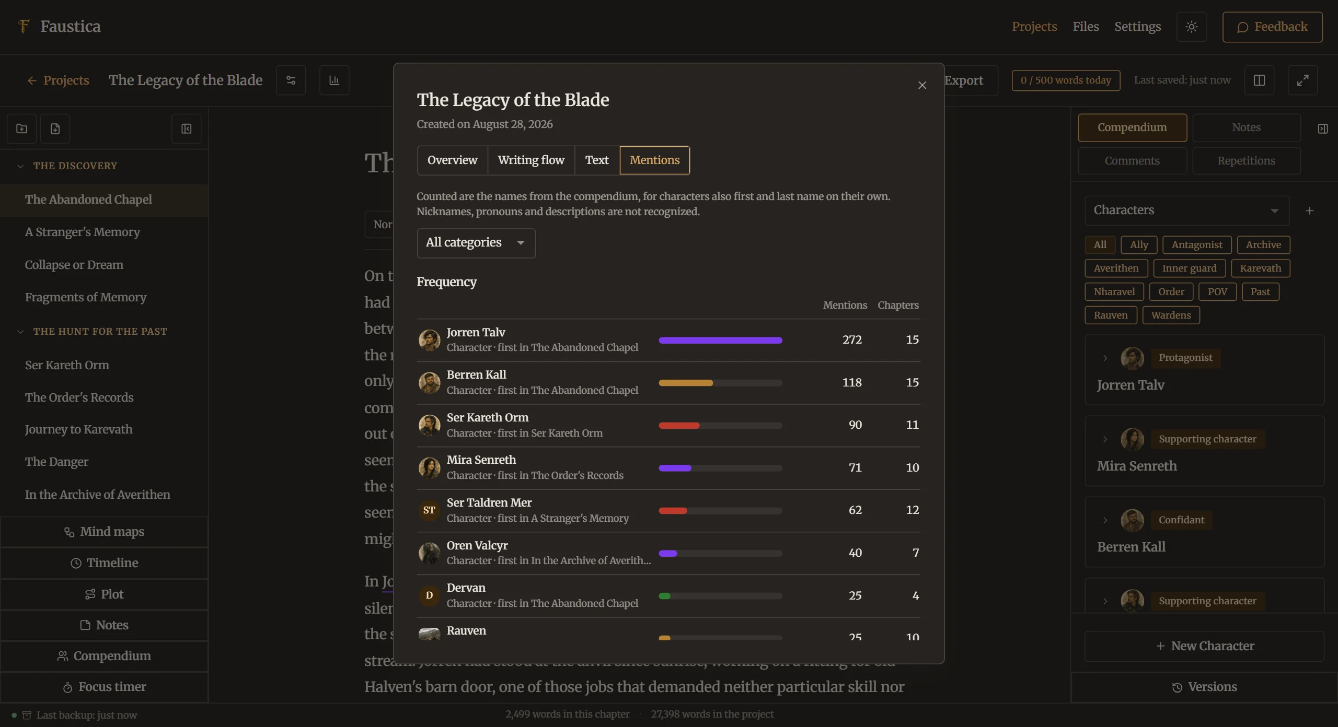Open the Mind maps sidebar button
This screenshot has height=727, width=1338.
click(105, 532)
